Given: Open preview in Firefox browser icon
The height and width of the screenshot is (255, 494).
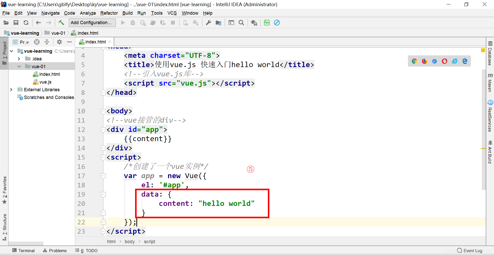Looking at the screenshot, I should click(425, 61).
